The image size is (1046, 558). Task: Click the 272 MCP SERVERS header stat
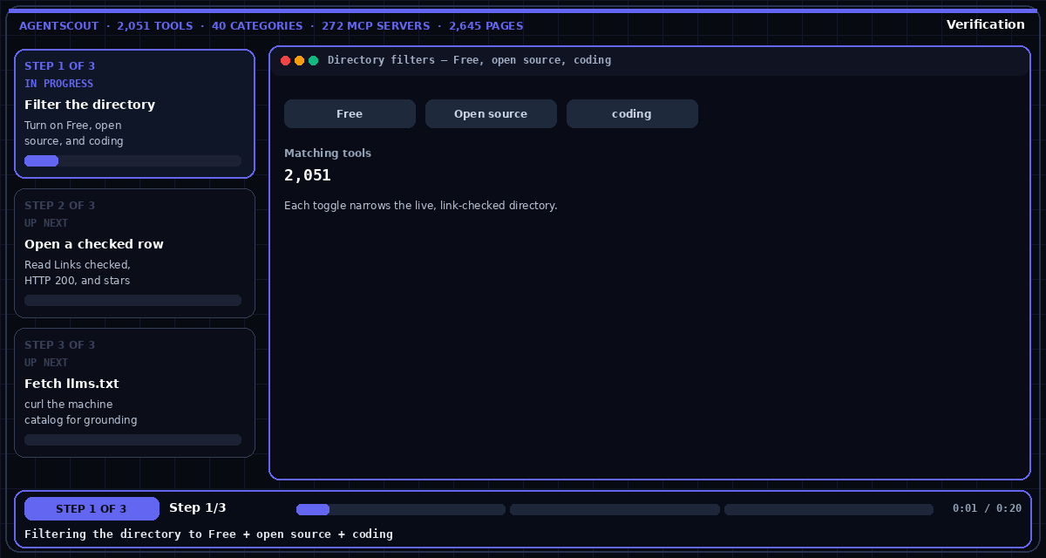[376, 26]
